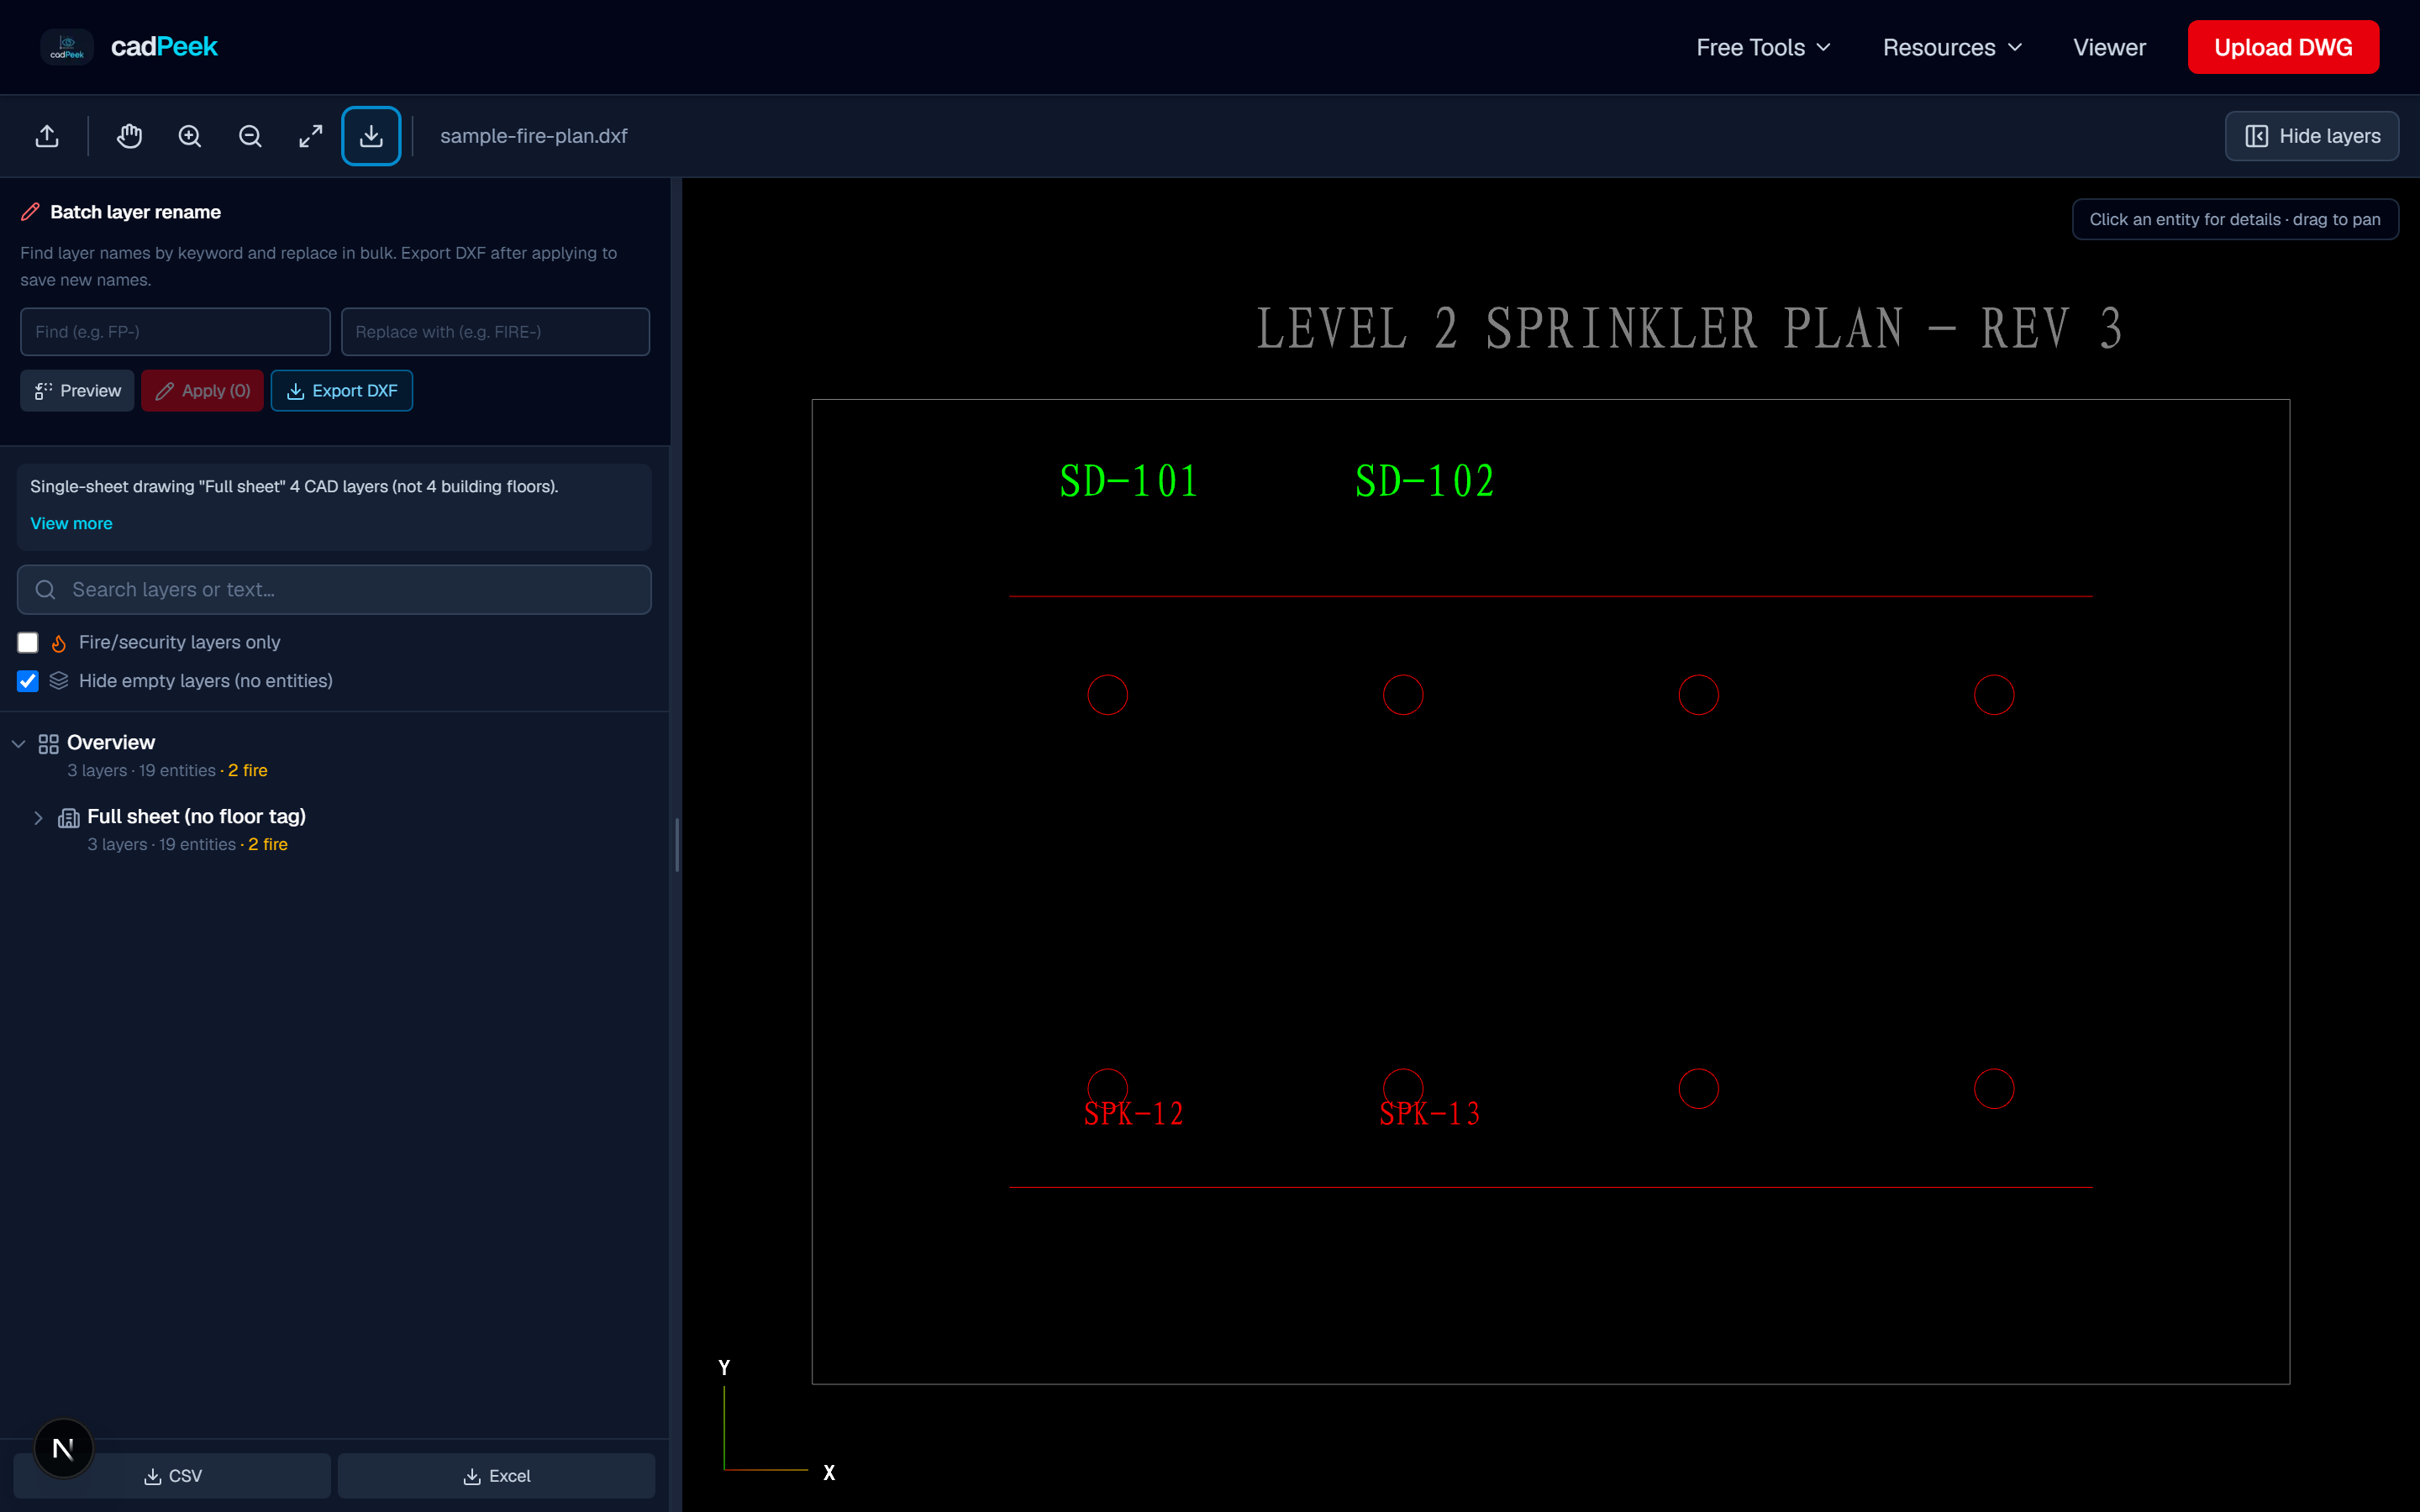The image size is (2420, 1512).
Task: Click the Upload DWG button
Action: 2283,47
